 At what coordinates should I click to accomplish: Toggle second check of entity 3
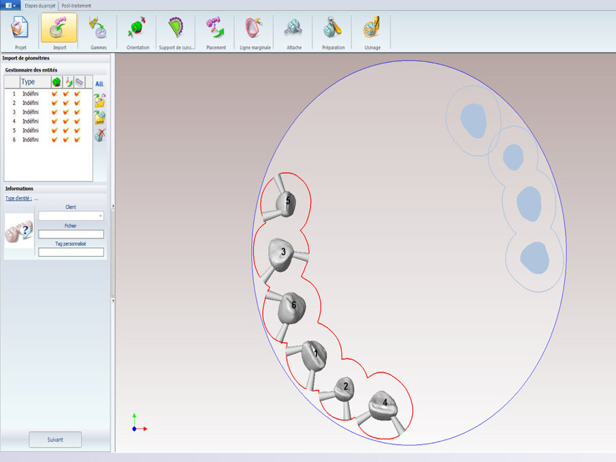[x=65, y=112]
